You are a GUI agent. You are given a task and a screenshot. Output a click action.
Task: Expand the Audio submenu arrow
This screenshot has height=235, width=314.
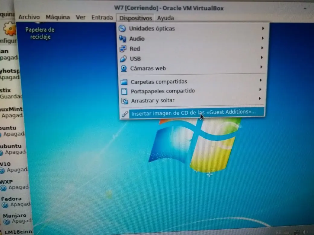pyautogui.click(x=263, y=38)
